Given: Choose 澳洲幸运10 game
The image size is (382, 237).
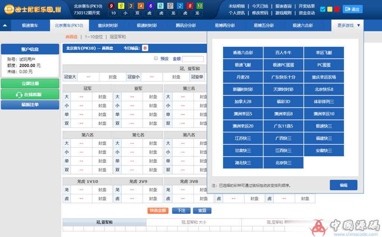Looking at the screenshot, I should pos(324,114).
